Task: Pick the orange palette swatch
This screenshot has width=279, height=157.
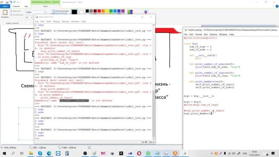Action: click(x=103, y=11)
